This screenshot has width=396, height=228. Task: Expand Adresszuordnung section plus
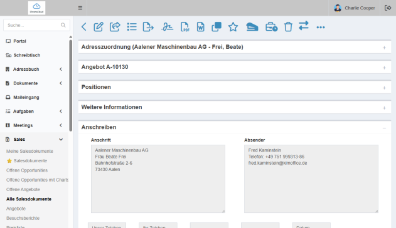coord(384,48)
